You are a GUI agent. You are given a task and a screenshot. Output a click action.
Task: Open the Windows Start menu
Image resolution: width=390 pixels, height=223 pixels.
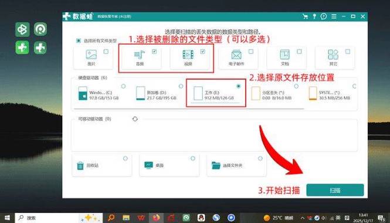[7, 218]
